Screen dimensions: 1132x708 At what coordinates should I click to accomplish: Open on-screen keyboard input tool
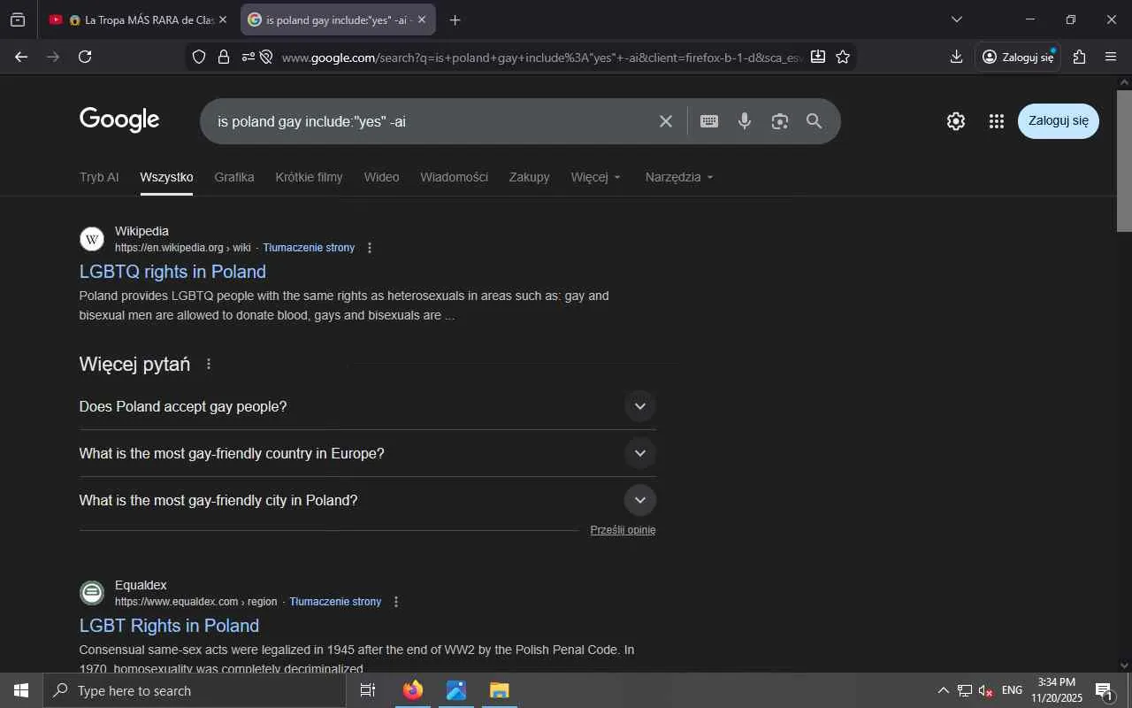[x=709, y=121]
